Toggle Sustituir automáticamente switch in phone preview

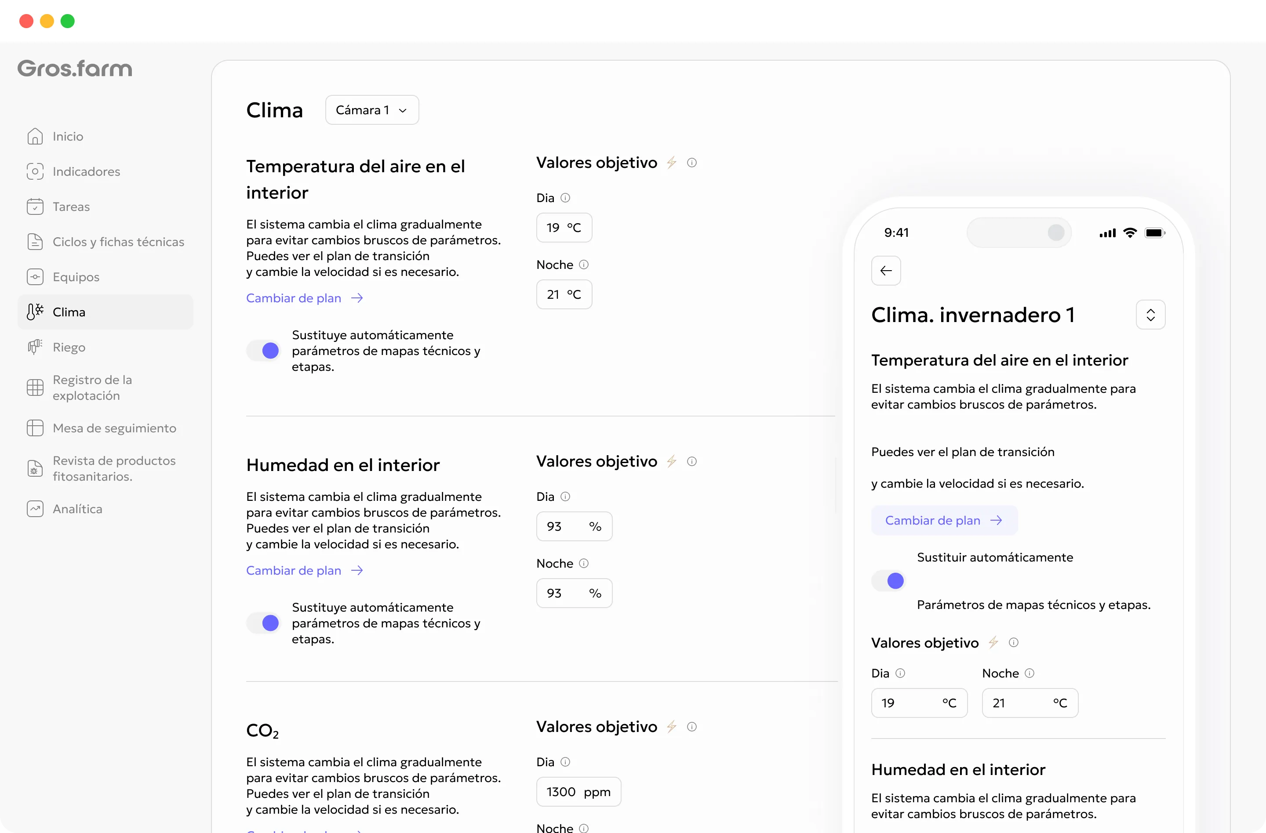tap(888, 581)
